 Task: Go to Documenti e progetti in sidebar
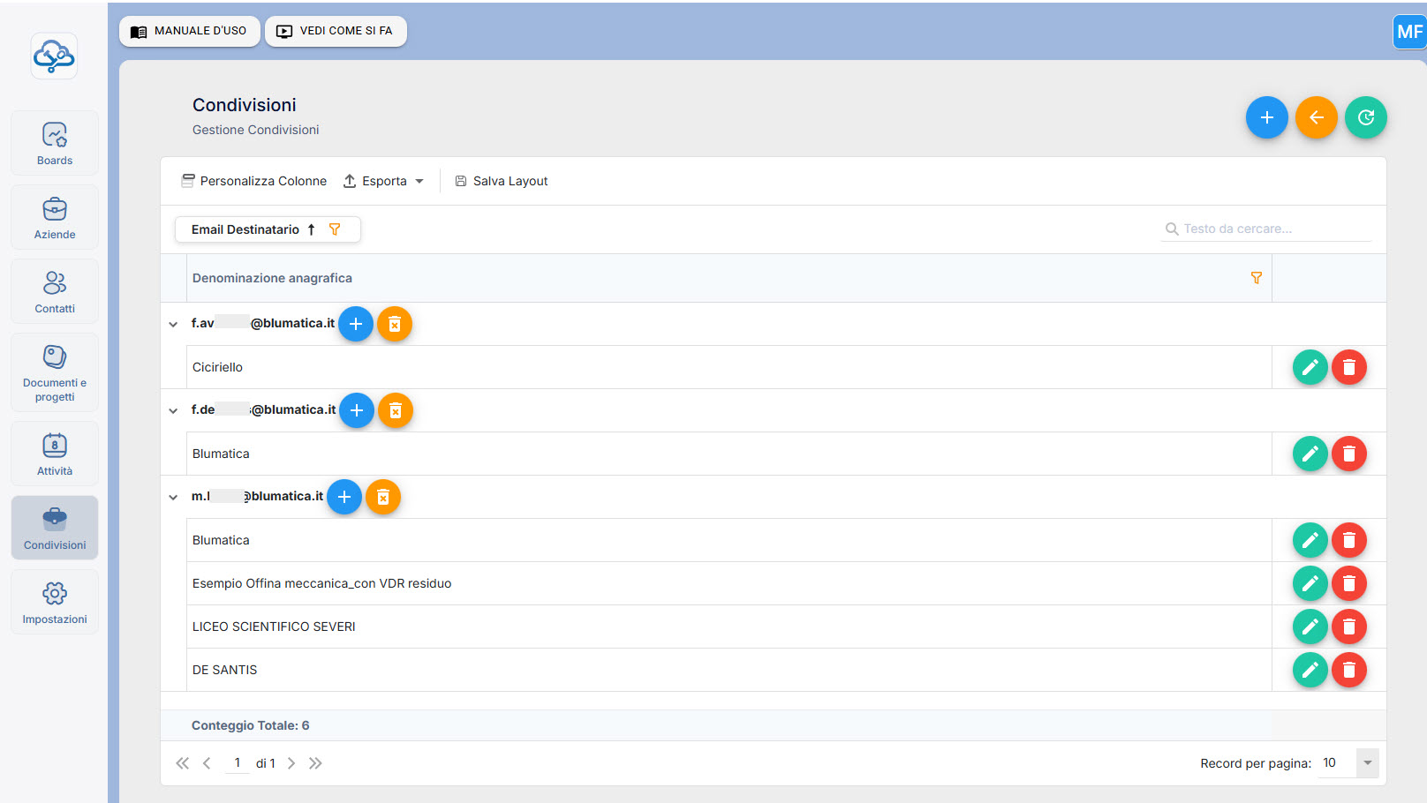(55, 372)
